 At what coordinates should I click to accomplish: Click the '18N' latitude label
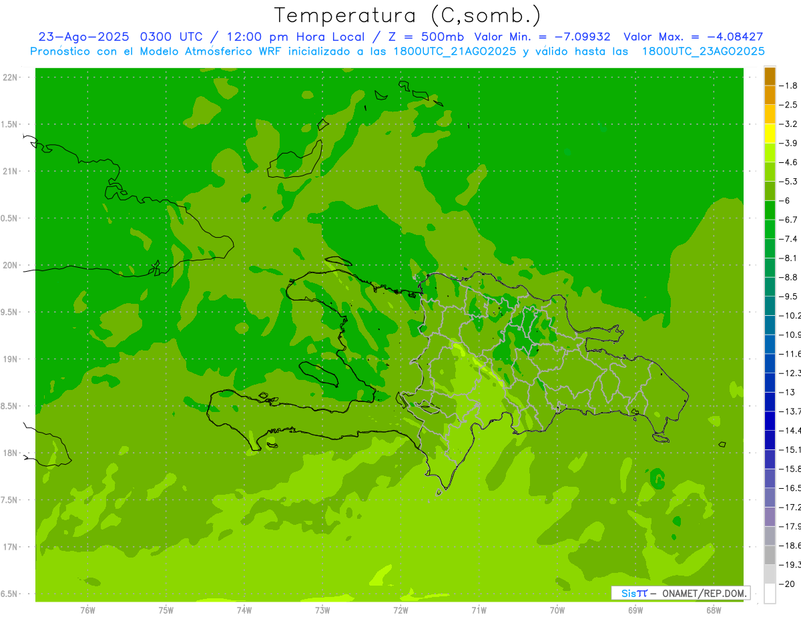click(x=10, y=453)
